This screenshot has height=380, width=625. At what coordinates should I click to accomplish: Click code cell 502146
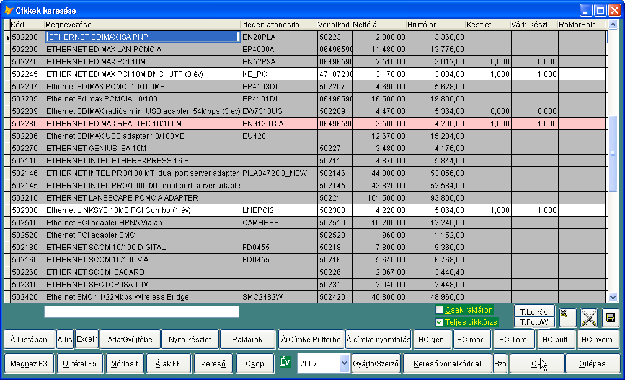(27, 173)
